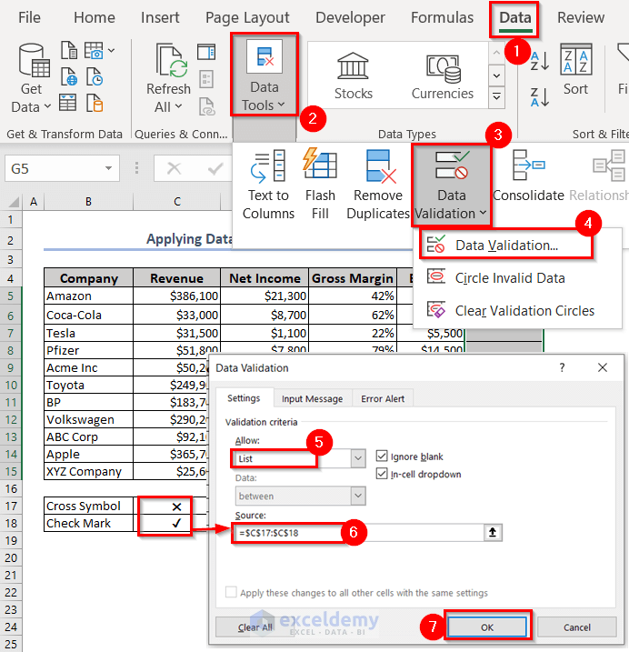The height and width of the screenshot is (652, 629).
Task: Open the Consolidate tool
Action: 528,176
